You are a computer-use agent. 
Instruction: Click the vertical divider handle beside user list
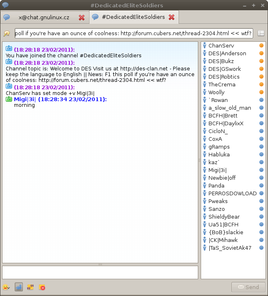pyautogui.click(x=199, y=160)
